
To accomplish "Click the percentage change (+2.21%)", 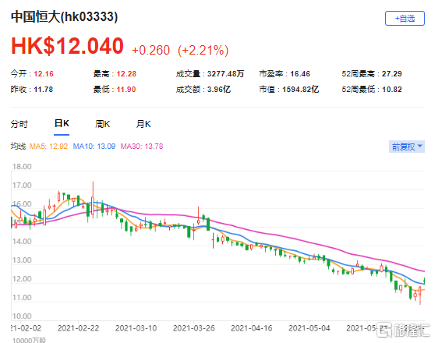I will 203,51.
